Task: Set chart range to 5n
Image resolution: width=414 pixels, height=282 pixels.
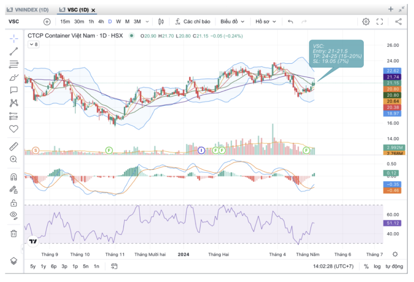Action: point(86,266)
